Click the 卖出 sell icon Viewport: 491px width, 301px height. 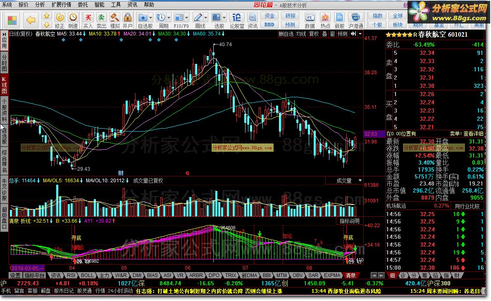click(101, 21)
